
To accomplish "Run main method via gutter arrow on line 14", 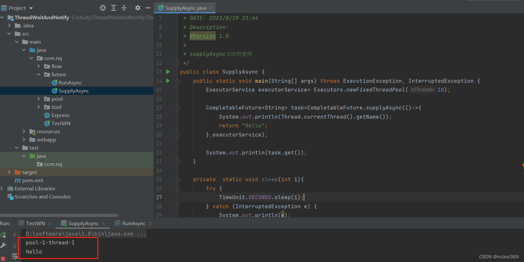I will tap(168, 81).
